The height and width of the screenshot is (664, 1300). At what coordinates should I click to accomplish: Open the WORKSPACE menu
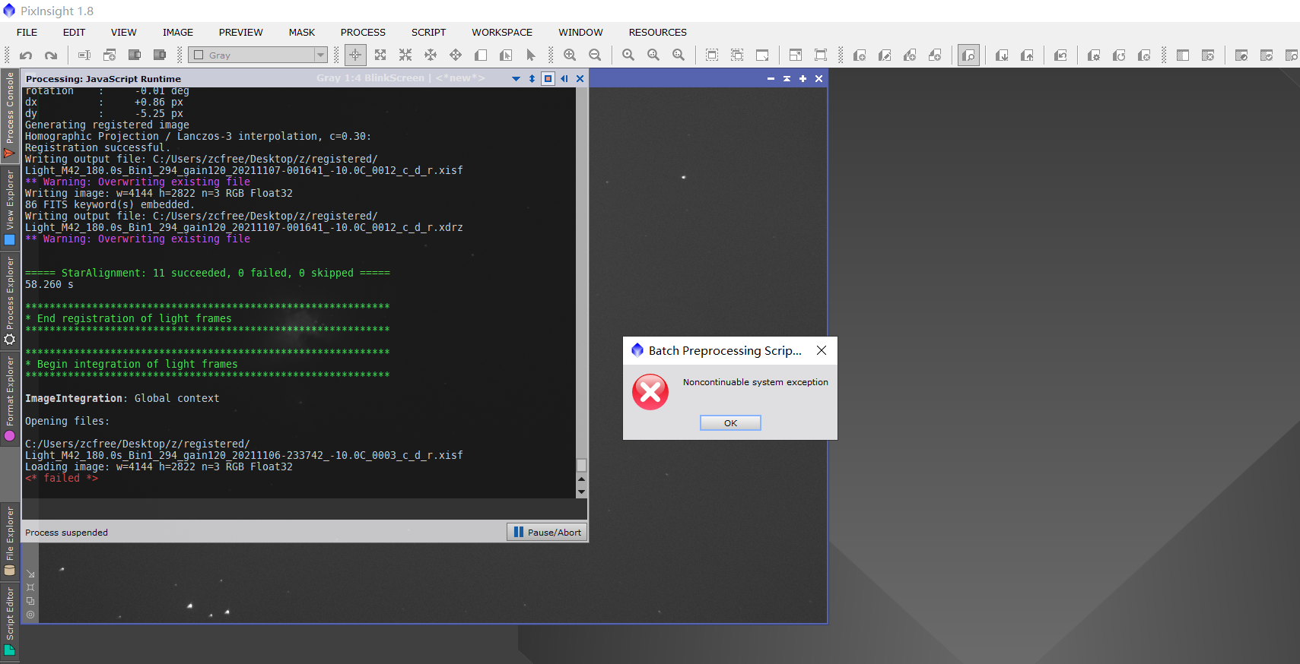[x=502, y=32]
